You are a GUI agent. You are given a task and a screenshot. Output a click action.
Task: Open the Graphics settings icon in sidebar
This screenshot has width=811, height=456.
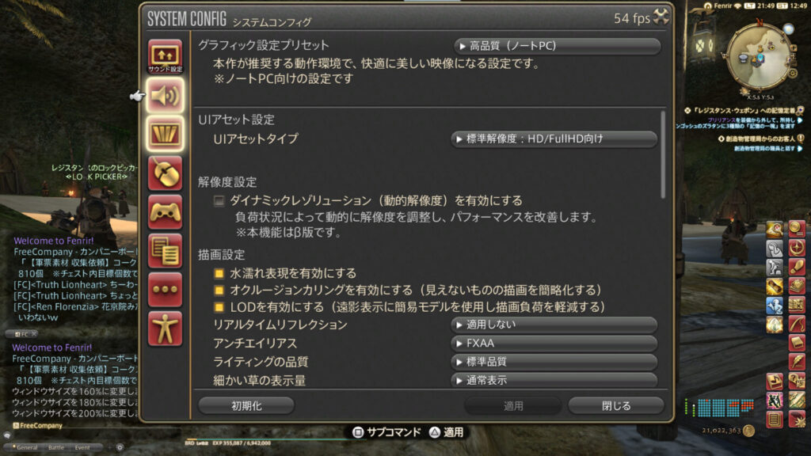click(x=165, y=134)
